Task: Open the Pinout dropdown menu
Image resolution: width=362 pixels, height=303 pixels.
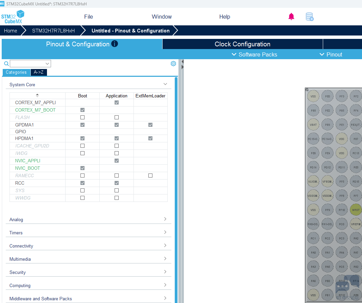Action: pyautogui.click(x=331, y=54)
